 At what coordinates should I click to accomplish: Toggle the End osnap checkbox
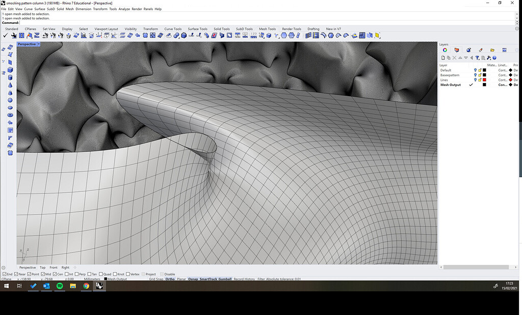[5, 274]
